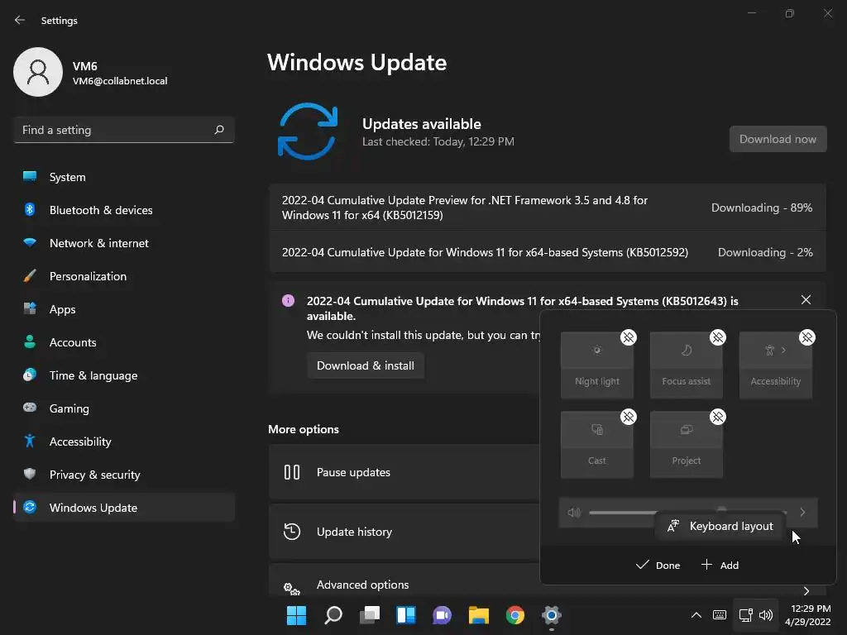Click the Download now button
The width and height of the screenshot is (847, 635).
click(778, 139)
